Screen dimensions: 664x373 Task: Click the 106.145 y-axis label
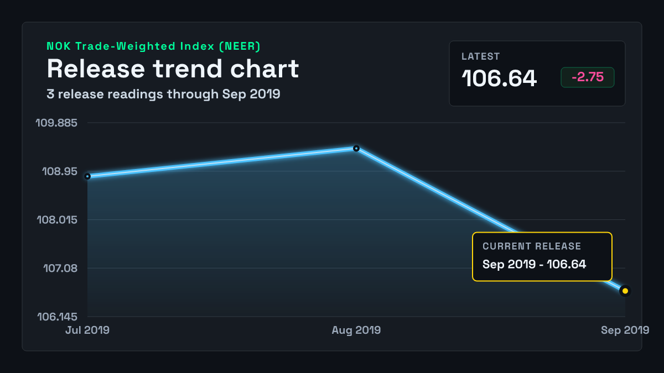pos(57,317)
